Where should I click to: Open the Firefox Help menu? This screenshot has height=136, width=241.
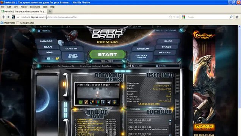tap(52, 7)
